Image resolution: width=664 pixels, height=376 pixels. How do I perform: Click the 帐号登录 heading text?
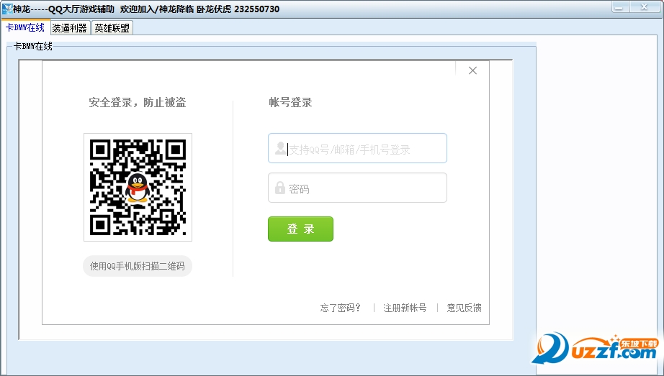[x=290, y=102]
